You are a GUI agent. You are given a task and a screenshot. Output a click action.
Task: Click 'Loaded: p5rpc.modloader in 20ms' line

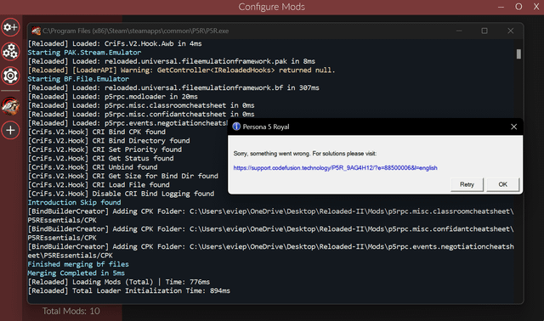tap(113, 96)
